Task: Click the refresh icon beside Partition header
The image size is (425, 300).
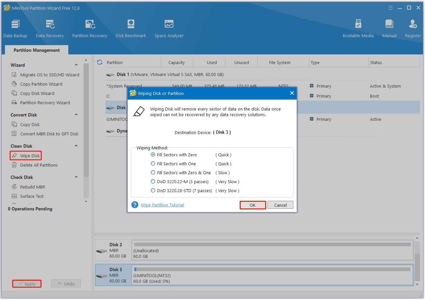Action: 99,62
